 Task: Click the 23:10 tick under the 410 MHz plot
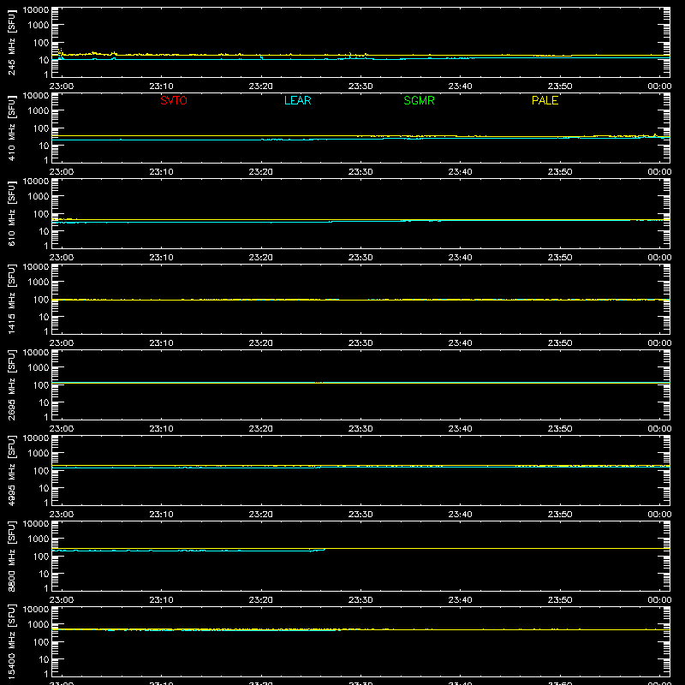tap(161, 172)
